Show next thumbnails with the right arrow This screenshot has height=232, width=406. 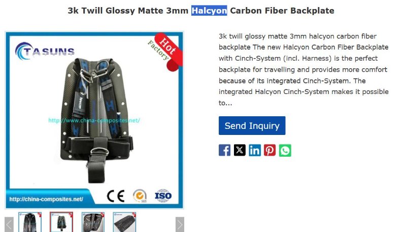pos(180,224)
